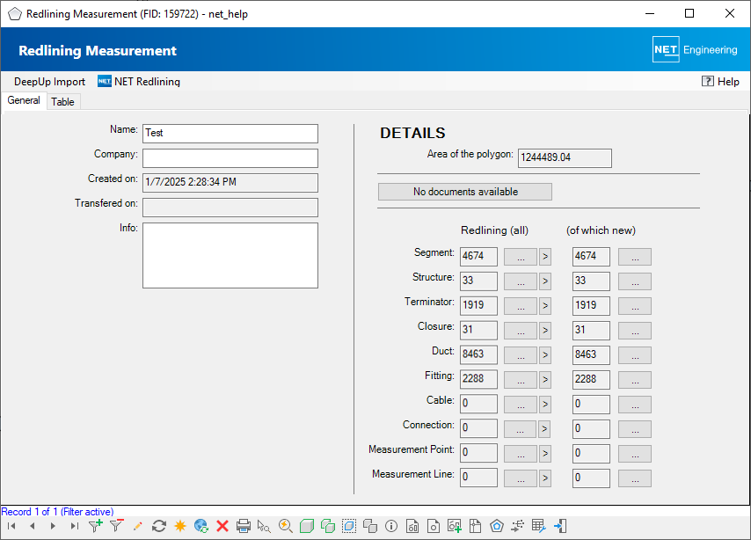Click the pencil edit icon
The image size is (751, 540).
coord(137,526)
